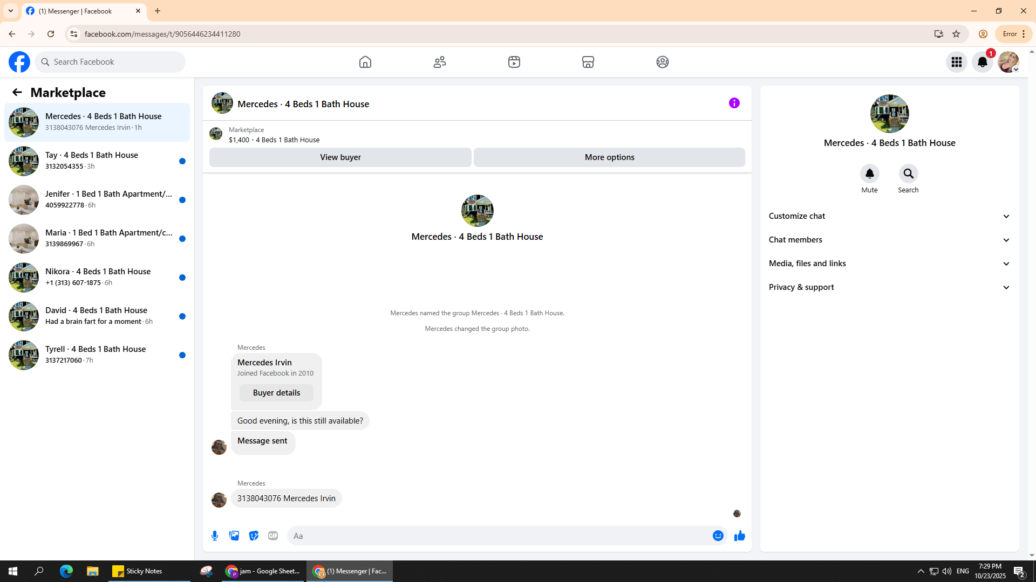Open the emoji picker in message box

(x=718, y=536)
